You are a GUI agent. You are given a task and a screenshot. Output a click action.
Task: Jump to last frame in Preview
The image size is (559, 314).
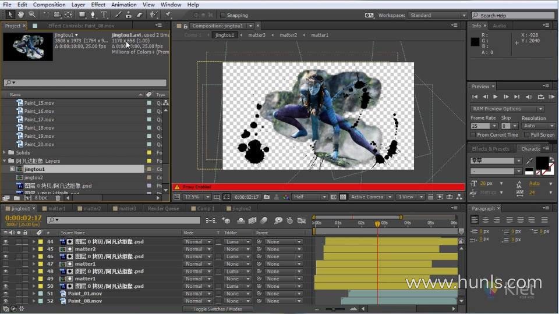point(516,97)
